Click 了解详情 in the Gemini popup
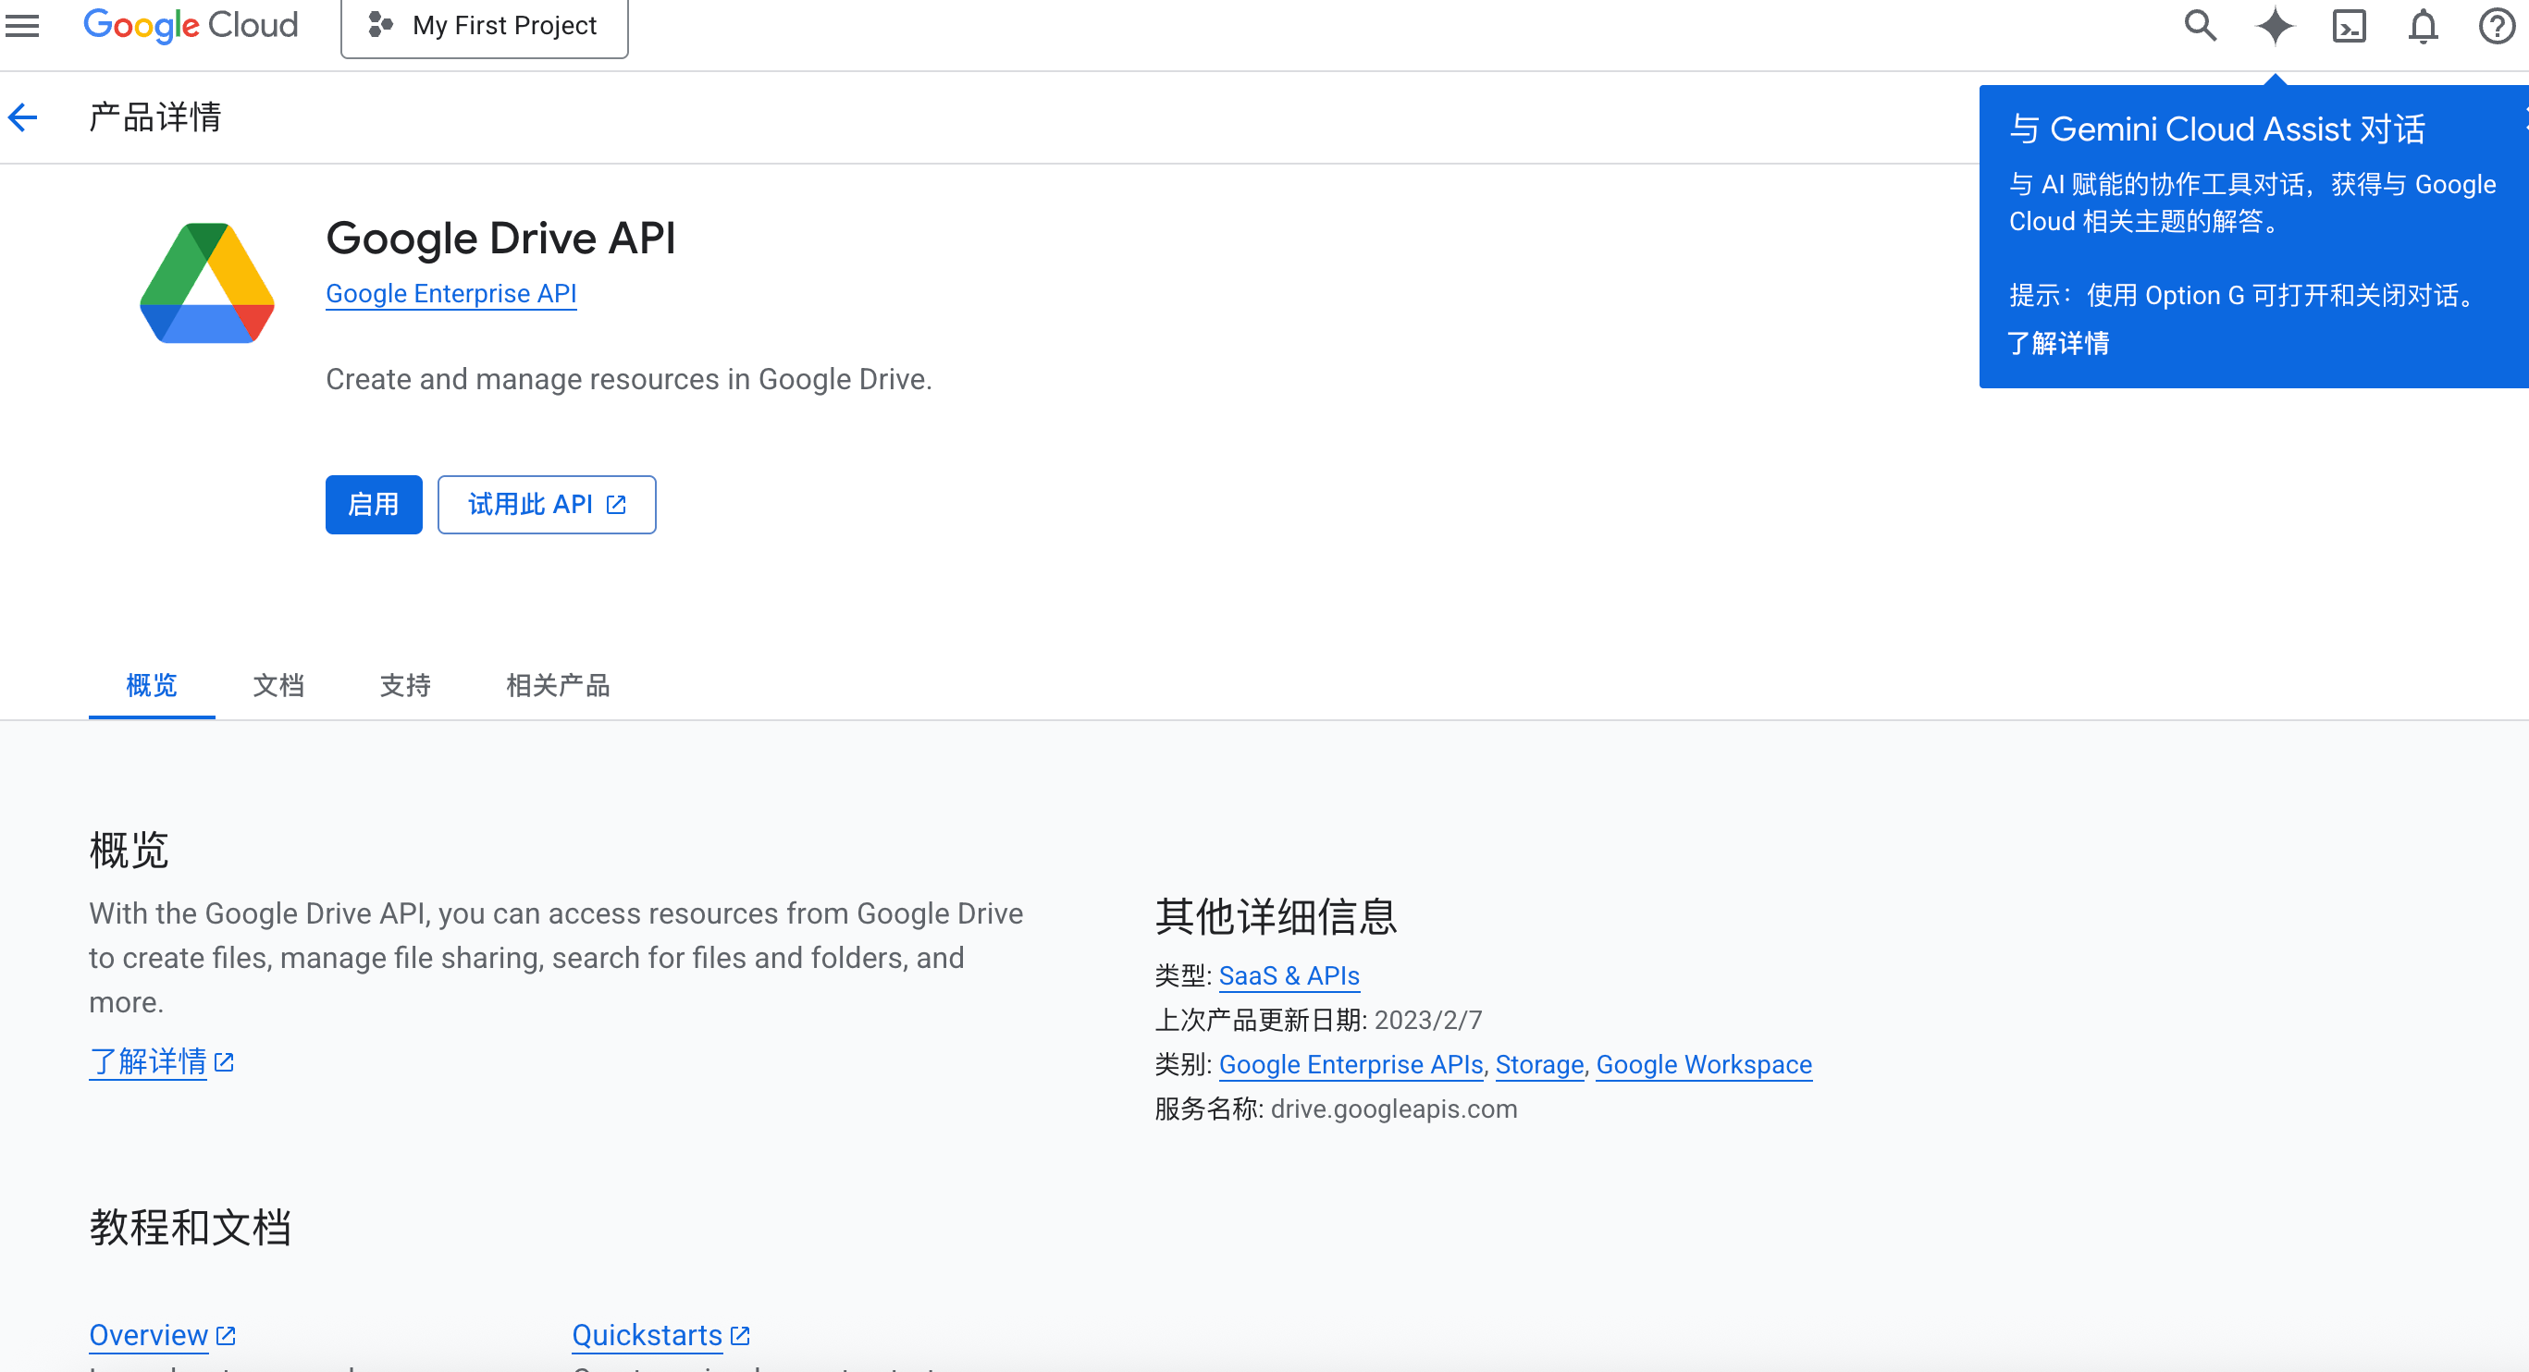The image size is (2529, 1372). [x=2059, y=344]
